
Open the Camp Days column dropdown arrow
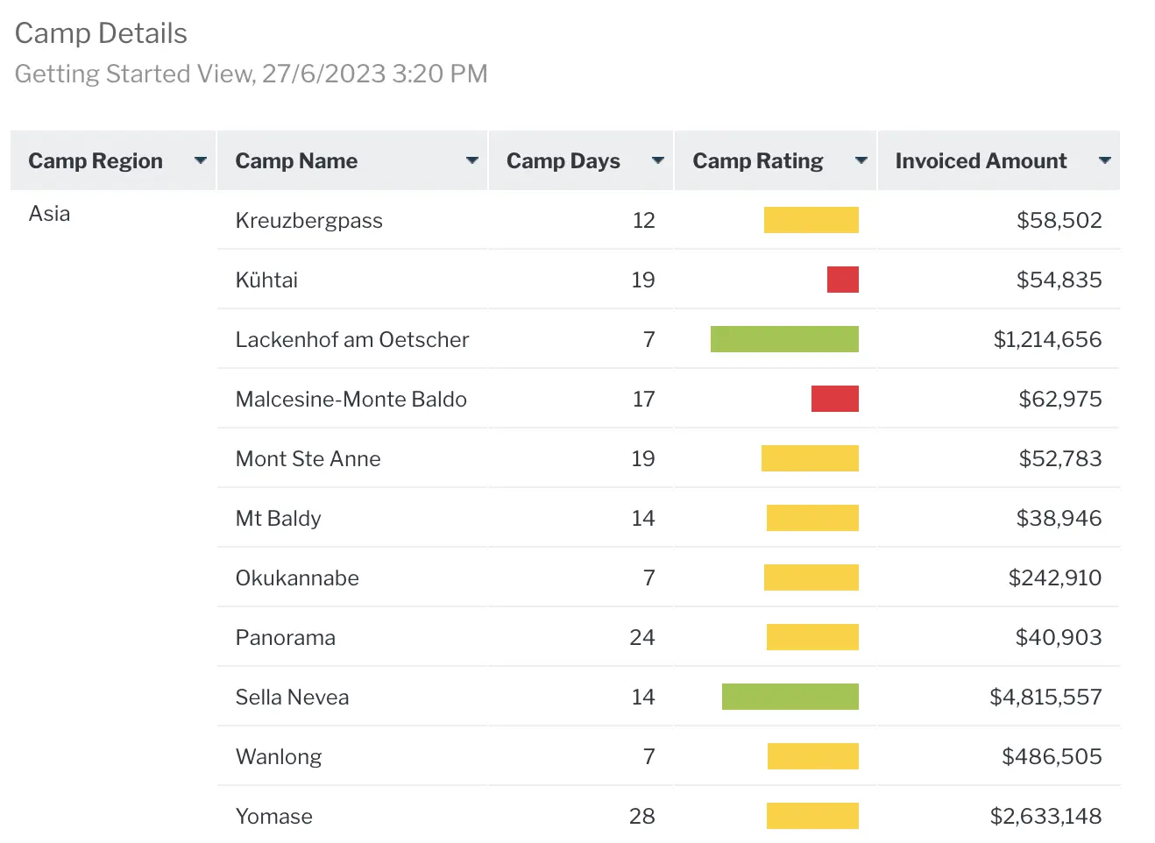point(658,160)
